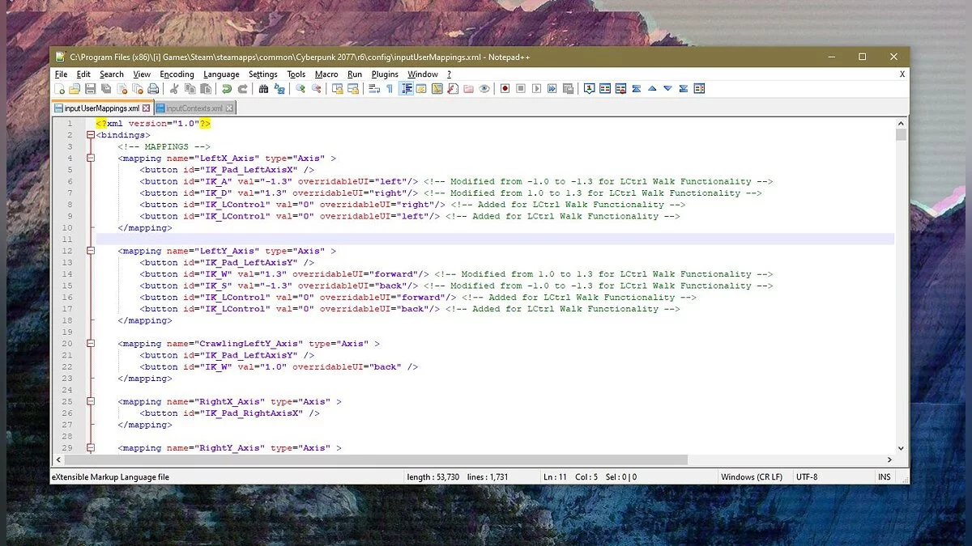Collapse the bindings fold marker on line 2
Image resolution: width=972 pixels, height=546 pixels.
(90, 135)
